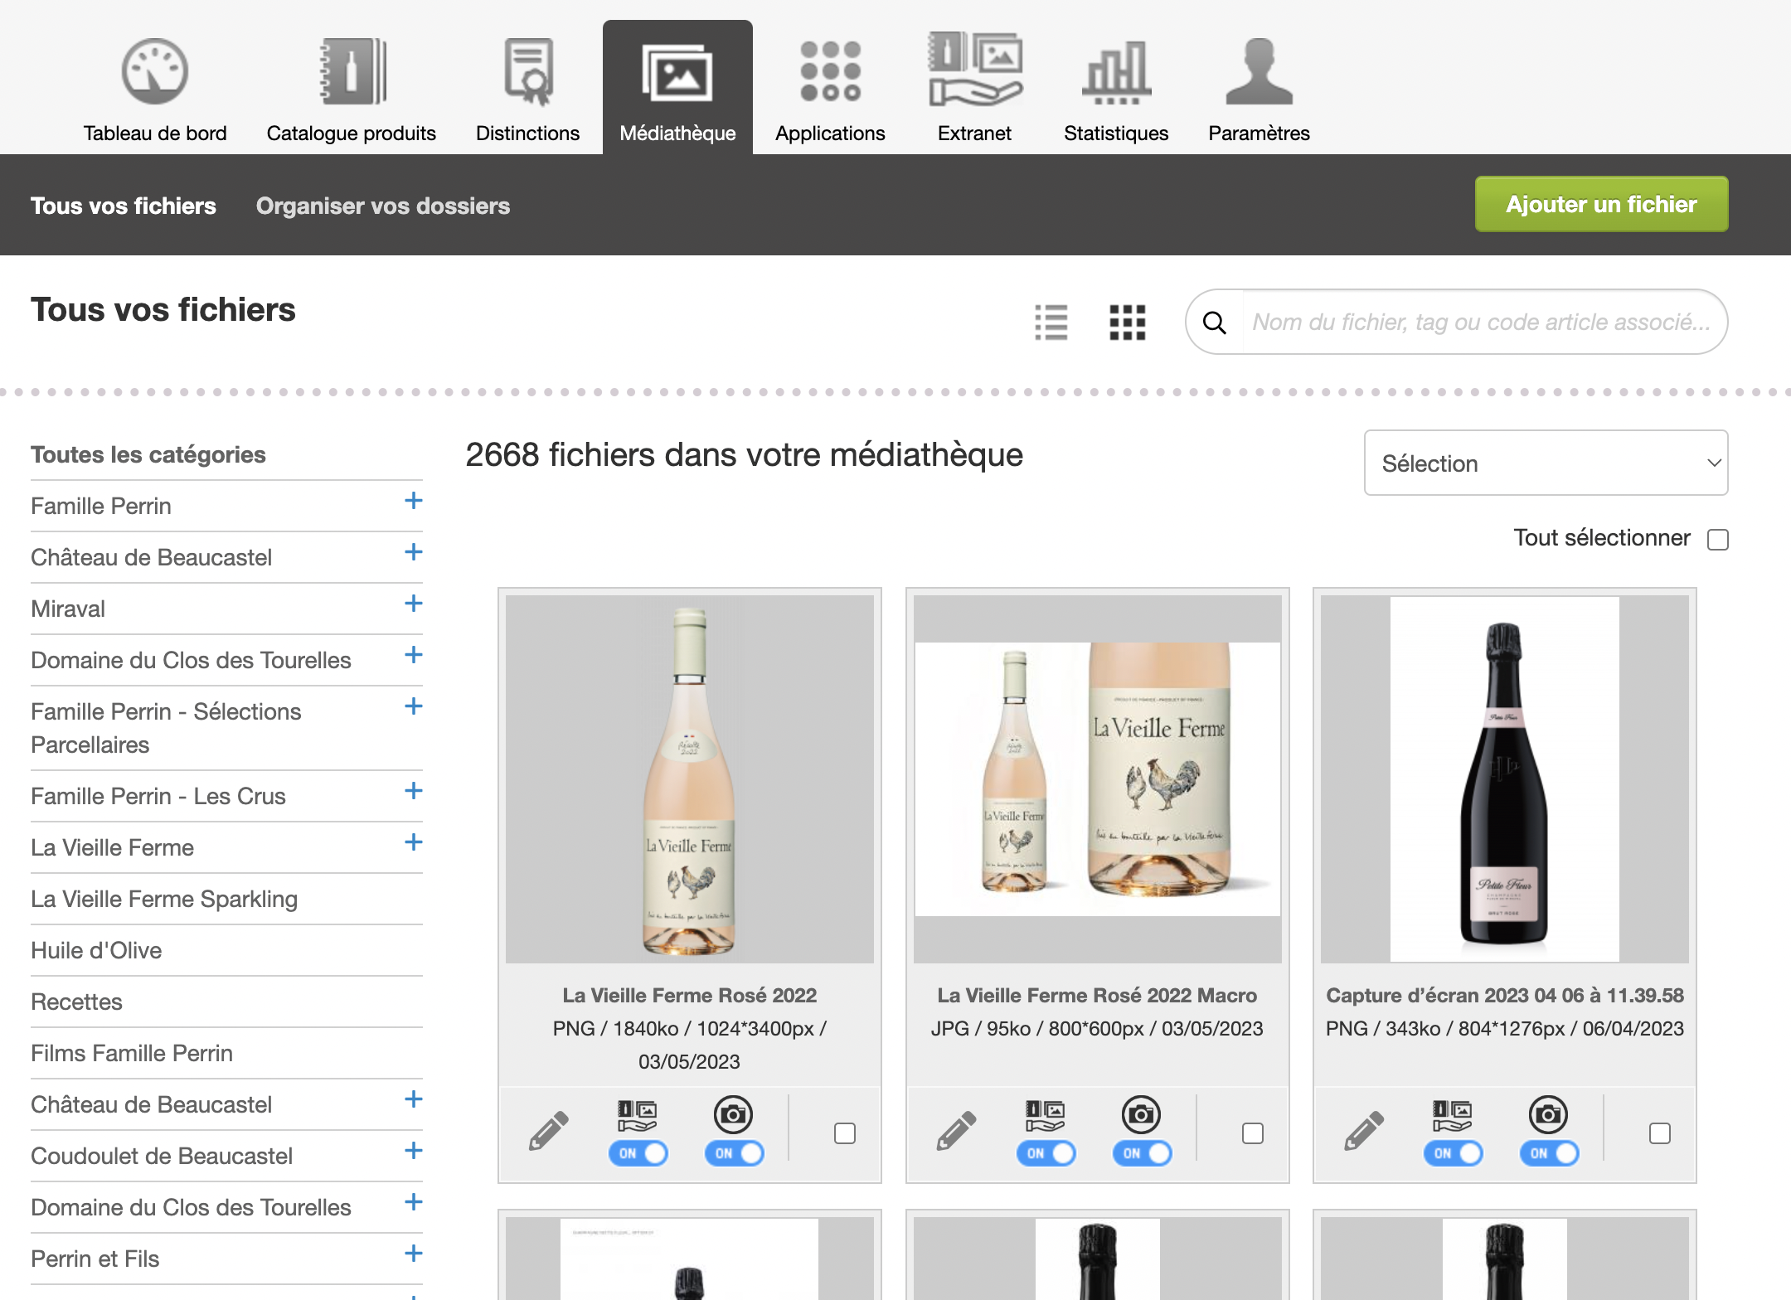Open the Organiser vos dossiers tab
The width and height of the screenshot is (1791, 1300).
pos(383,206)
